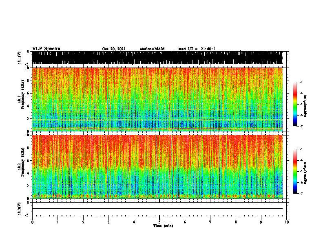Click the ch.1 spectrogram color scale bar
This screenshot has height=249, width=323.
point(295,104)
